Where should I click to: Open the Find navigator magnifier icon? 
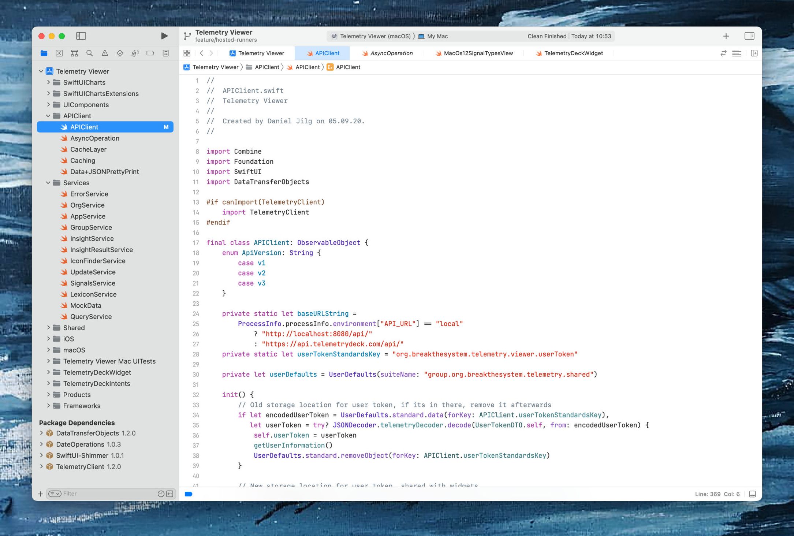pyautogui.click(x=89, y=53)
